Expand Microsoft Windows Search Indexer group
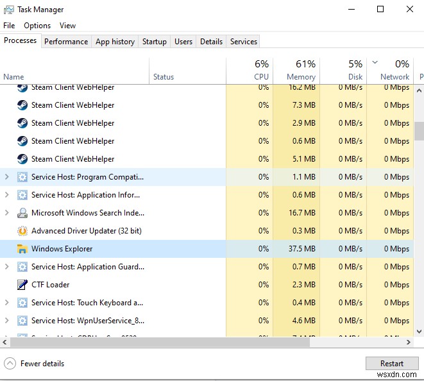Image resolution: width=424 pixels, height=381 pixels. (7, 213)
